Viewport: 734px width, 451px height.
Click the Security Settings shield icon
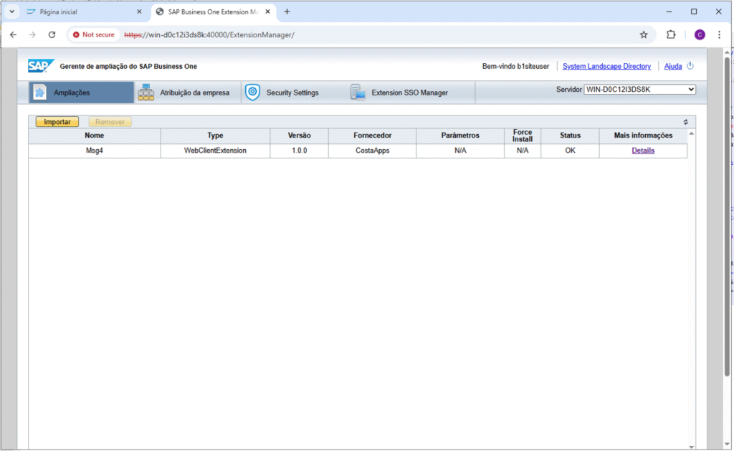[x=252, y=92]
